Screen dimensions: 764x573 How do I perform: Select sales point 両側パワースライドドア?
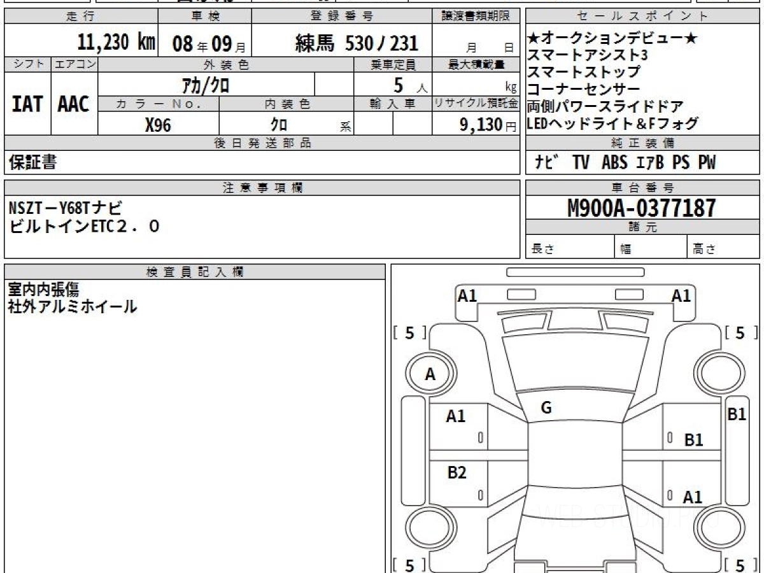(605, 106)
